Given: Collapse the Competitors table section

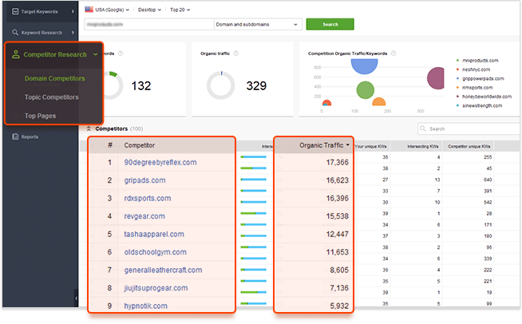Looking at the screenshot, I should point(89,128).
